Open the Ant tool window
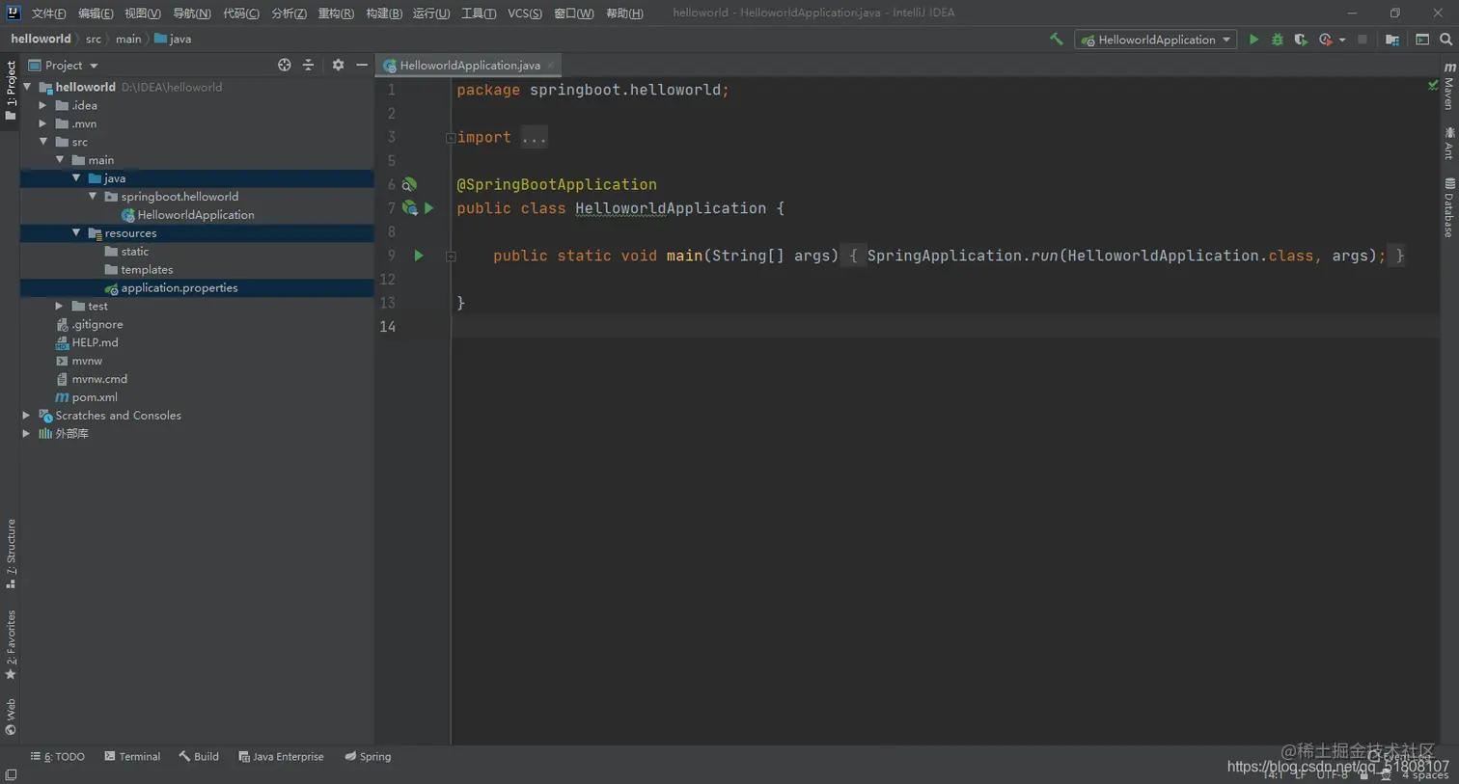 tap(1449, 144)
